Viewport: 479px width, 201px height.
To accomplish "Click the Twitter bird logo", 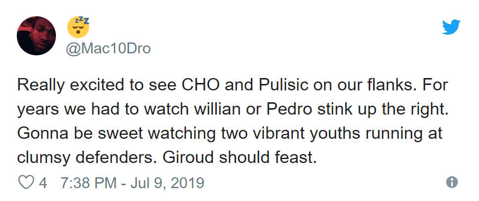I will pos(451,27).
